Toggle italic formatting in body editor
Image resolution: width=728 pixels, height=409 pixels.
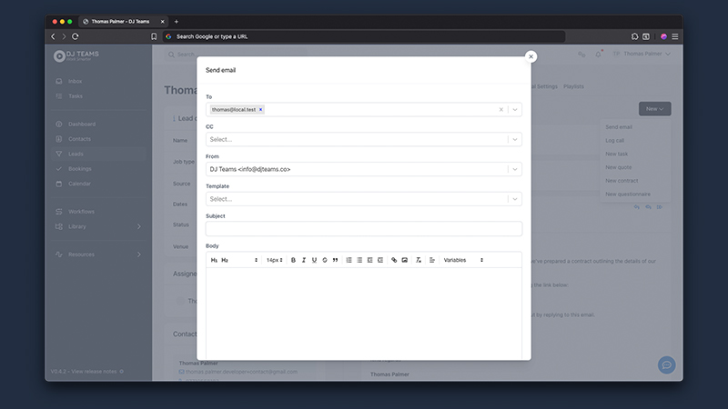point(304,260)
